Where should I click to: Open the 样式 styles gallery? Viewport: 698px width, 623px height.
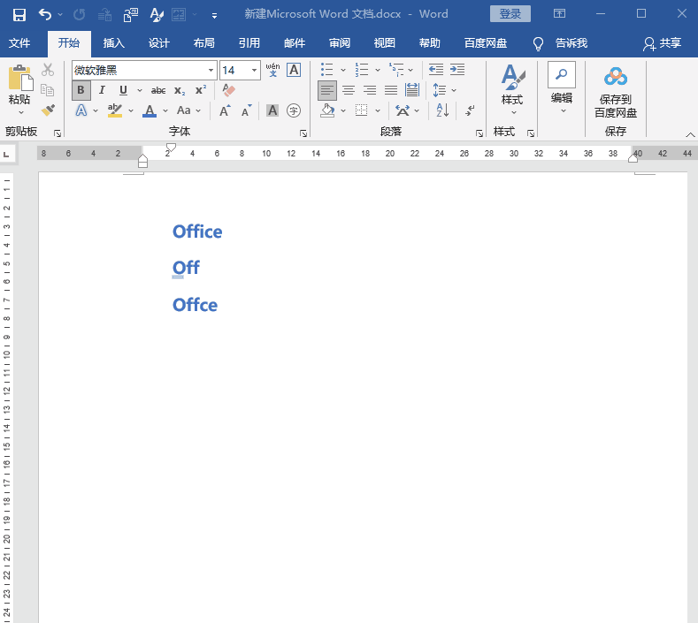click(512, 89)
